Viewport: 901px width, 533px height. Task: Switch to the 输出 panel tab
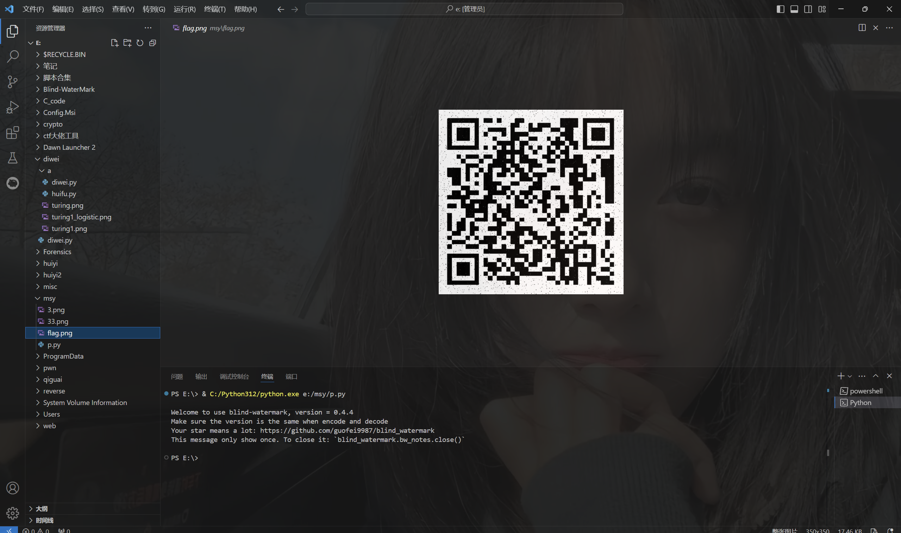[201, 377]
